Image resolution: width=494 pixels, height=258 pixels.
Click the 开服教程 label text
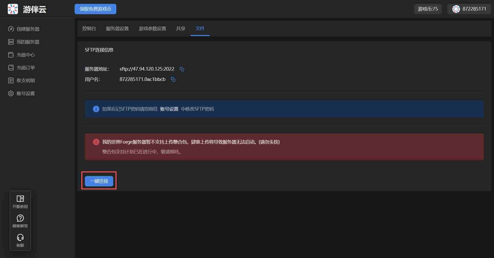point(20,206)
